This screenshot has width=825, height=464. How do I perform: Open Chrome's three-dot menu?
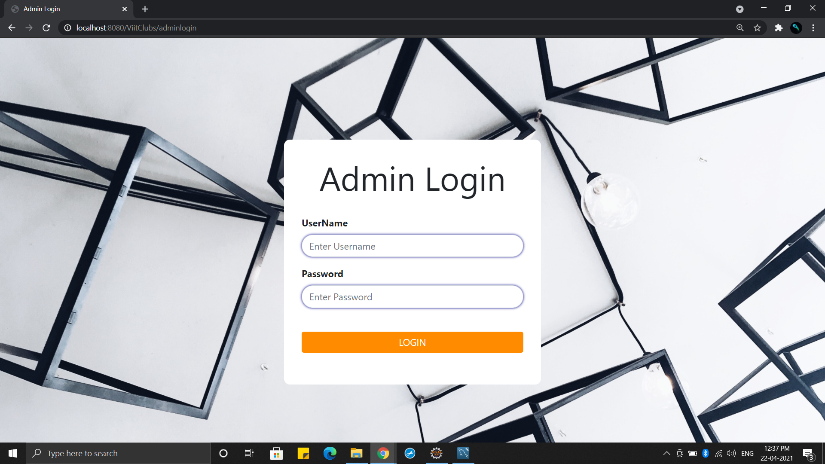pyautogui.click(x=813, y=27)
